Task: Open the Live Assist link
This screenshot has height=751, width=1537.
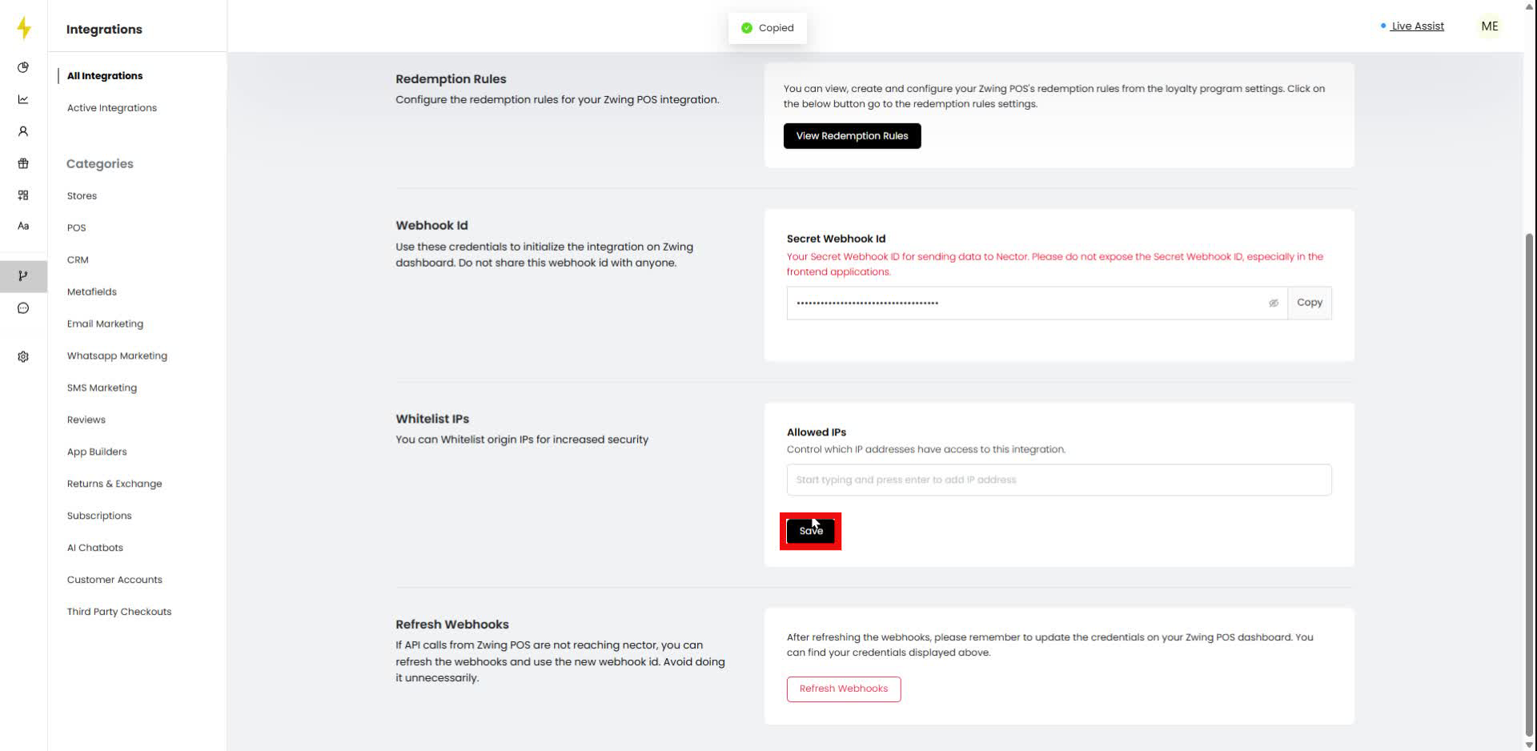Action: tap(1417, 26)
